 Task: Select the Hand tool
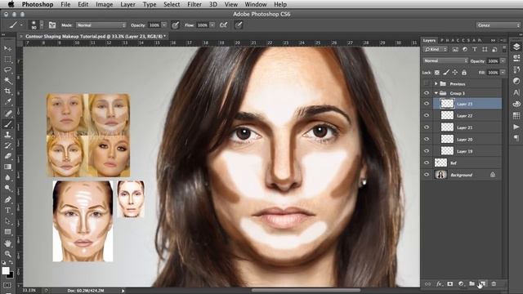pos(7,243)
